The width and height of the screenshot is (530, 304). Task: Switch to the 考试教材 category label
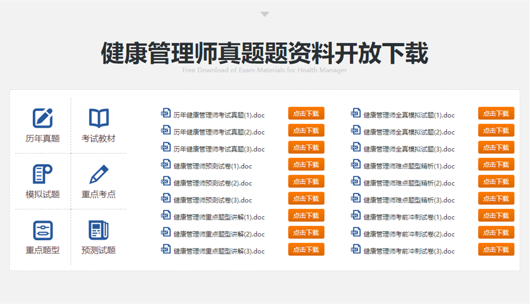click(98, 139)
